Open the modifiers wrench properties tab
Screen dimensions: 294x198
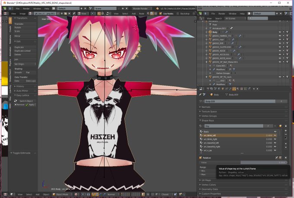point(230,89)
